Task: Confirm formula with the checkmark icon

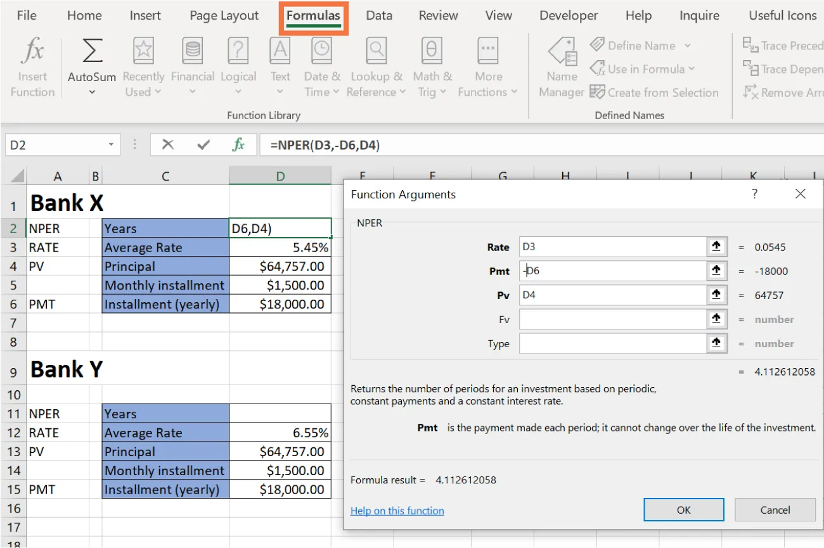Action: (203, 144)
